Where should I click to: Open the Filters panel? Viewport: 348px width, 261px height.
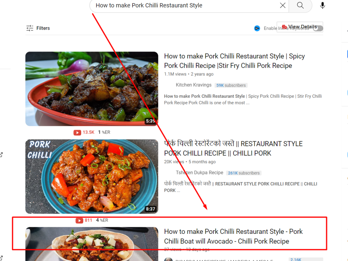pos(38,28)
